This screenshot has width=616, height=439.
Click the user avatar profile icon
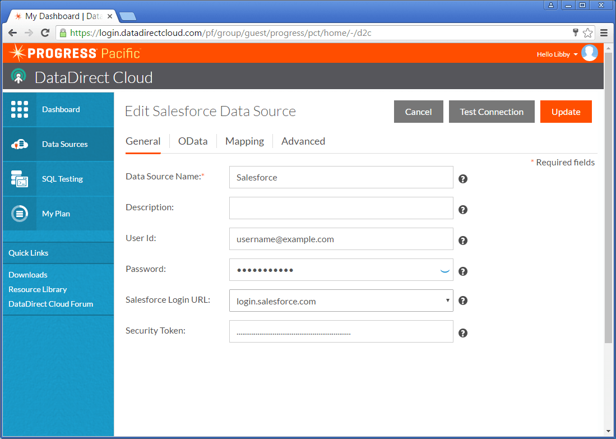(590, 53)
